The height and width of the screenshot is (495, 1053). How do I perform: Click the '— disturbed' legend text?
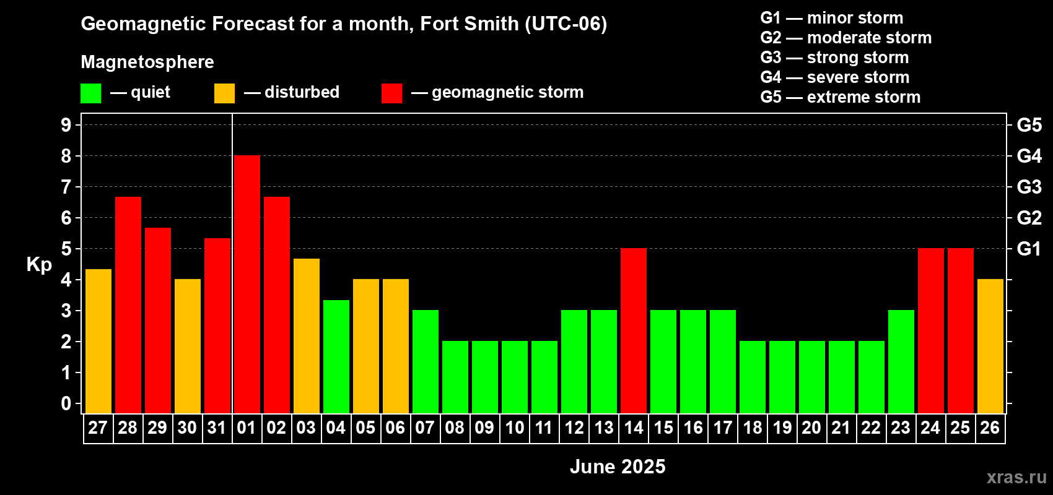pyautogui.click(x=292, y=92)
